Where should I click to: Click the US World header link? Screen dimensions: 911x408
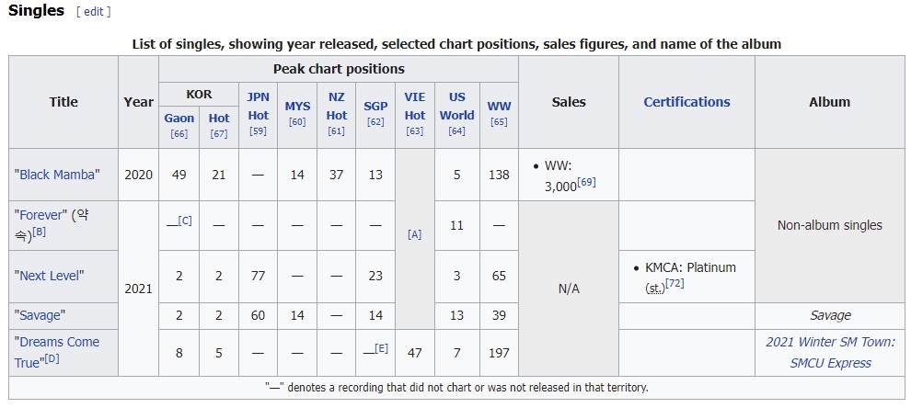click(456, 107)
